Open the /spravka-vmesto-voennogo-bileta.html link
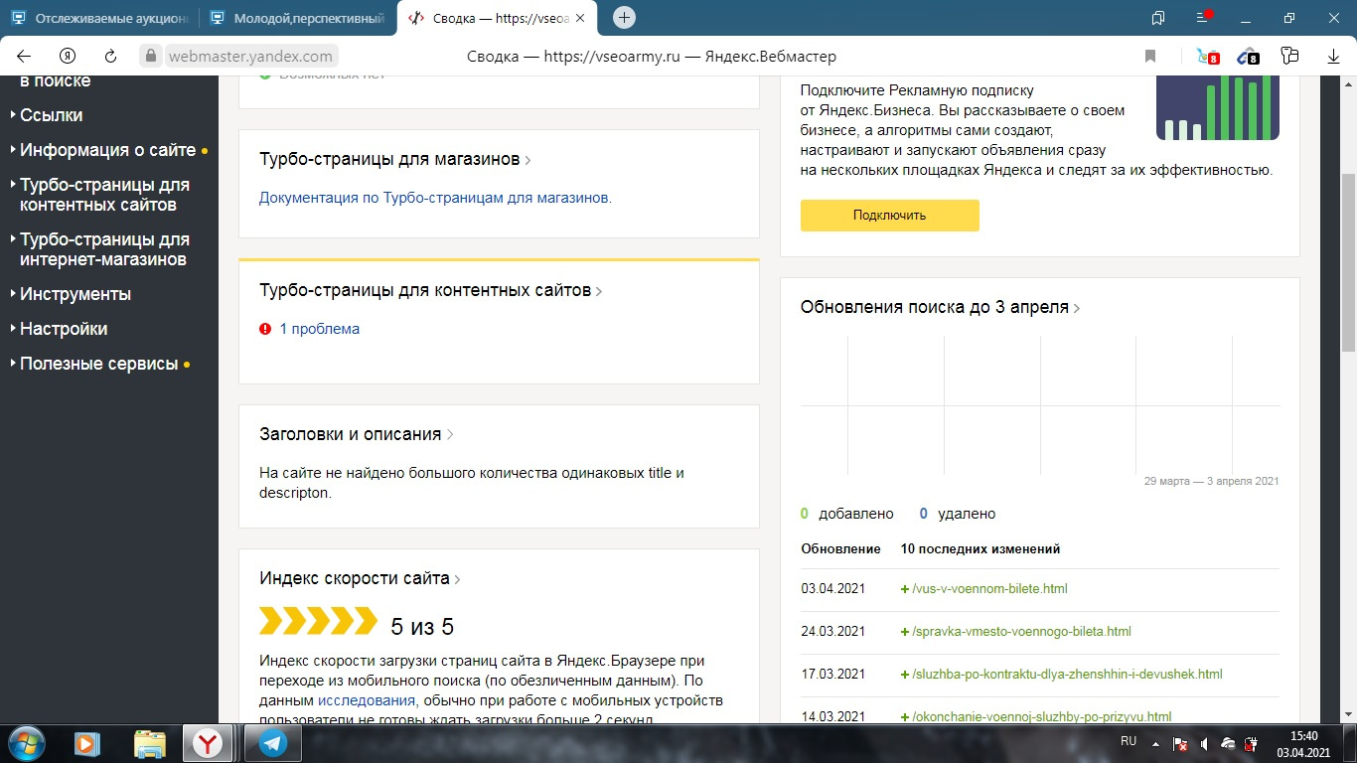 (x=1021, y=632)
